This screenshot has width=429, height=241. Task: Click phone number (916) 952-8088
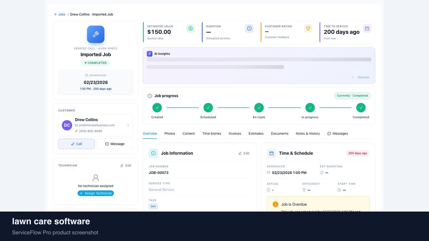click(90, 131)
